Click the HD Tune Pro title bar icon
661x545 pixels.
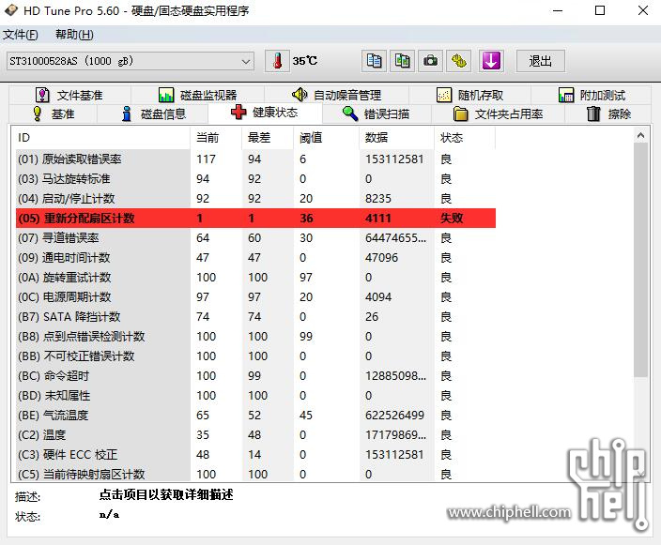[x=10, y=10]
